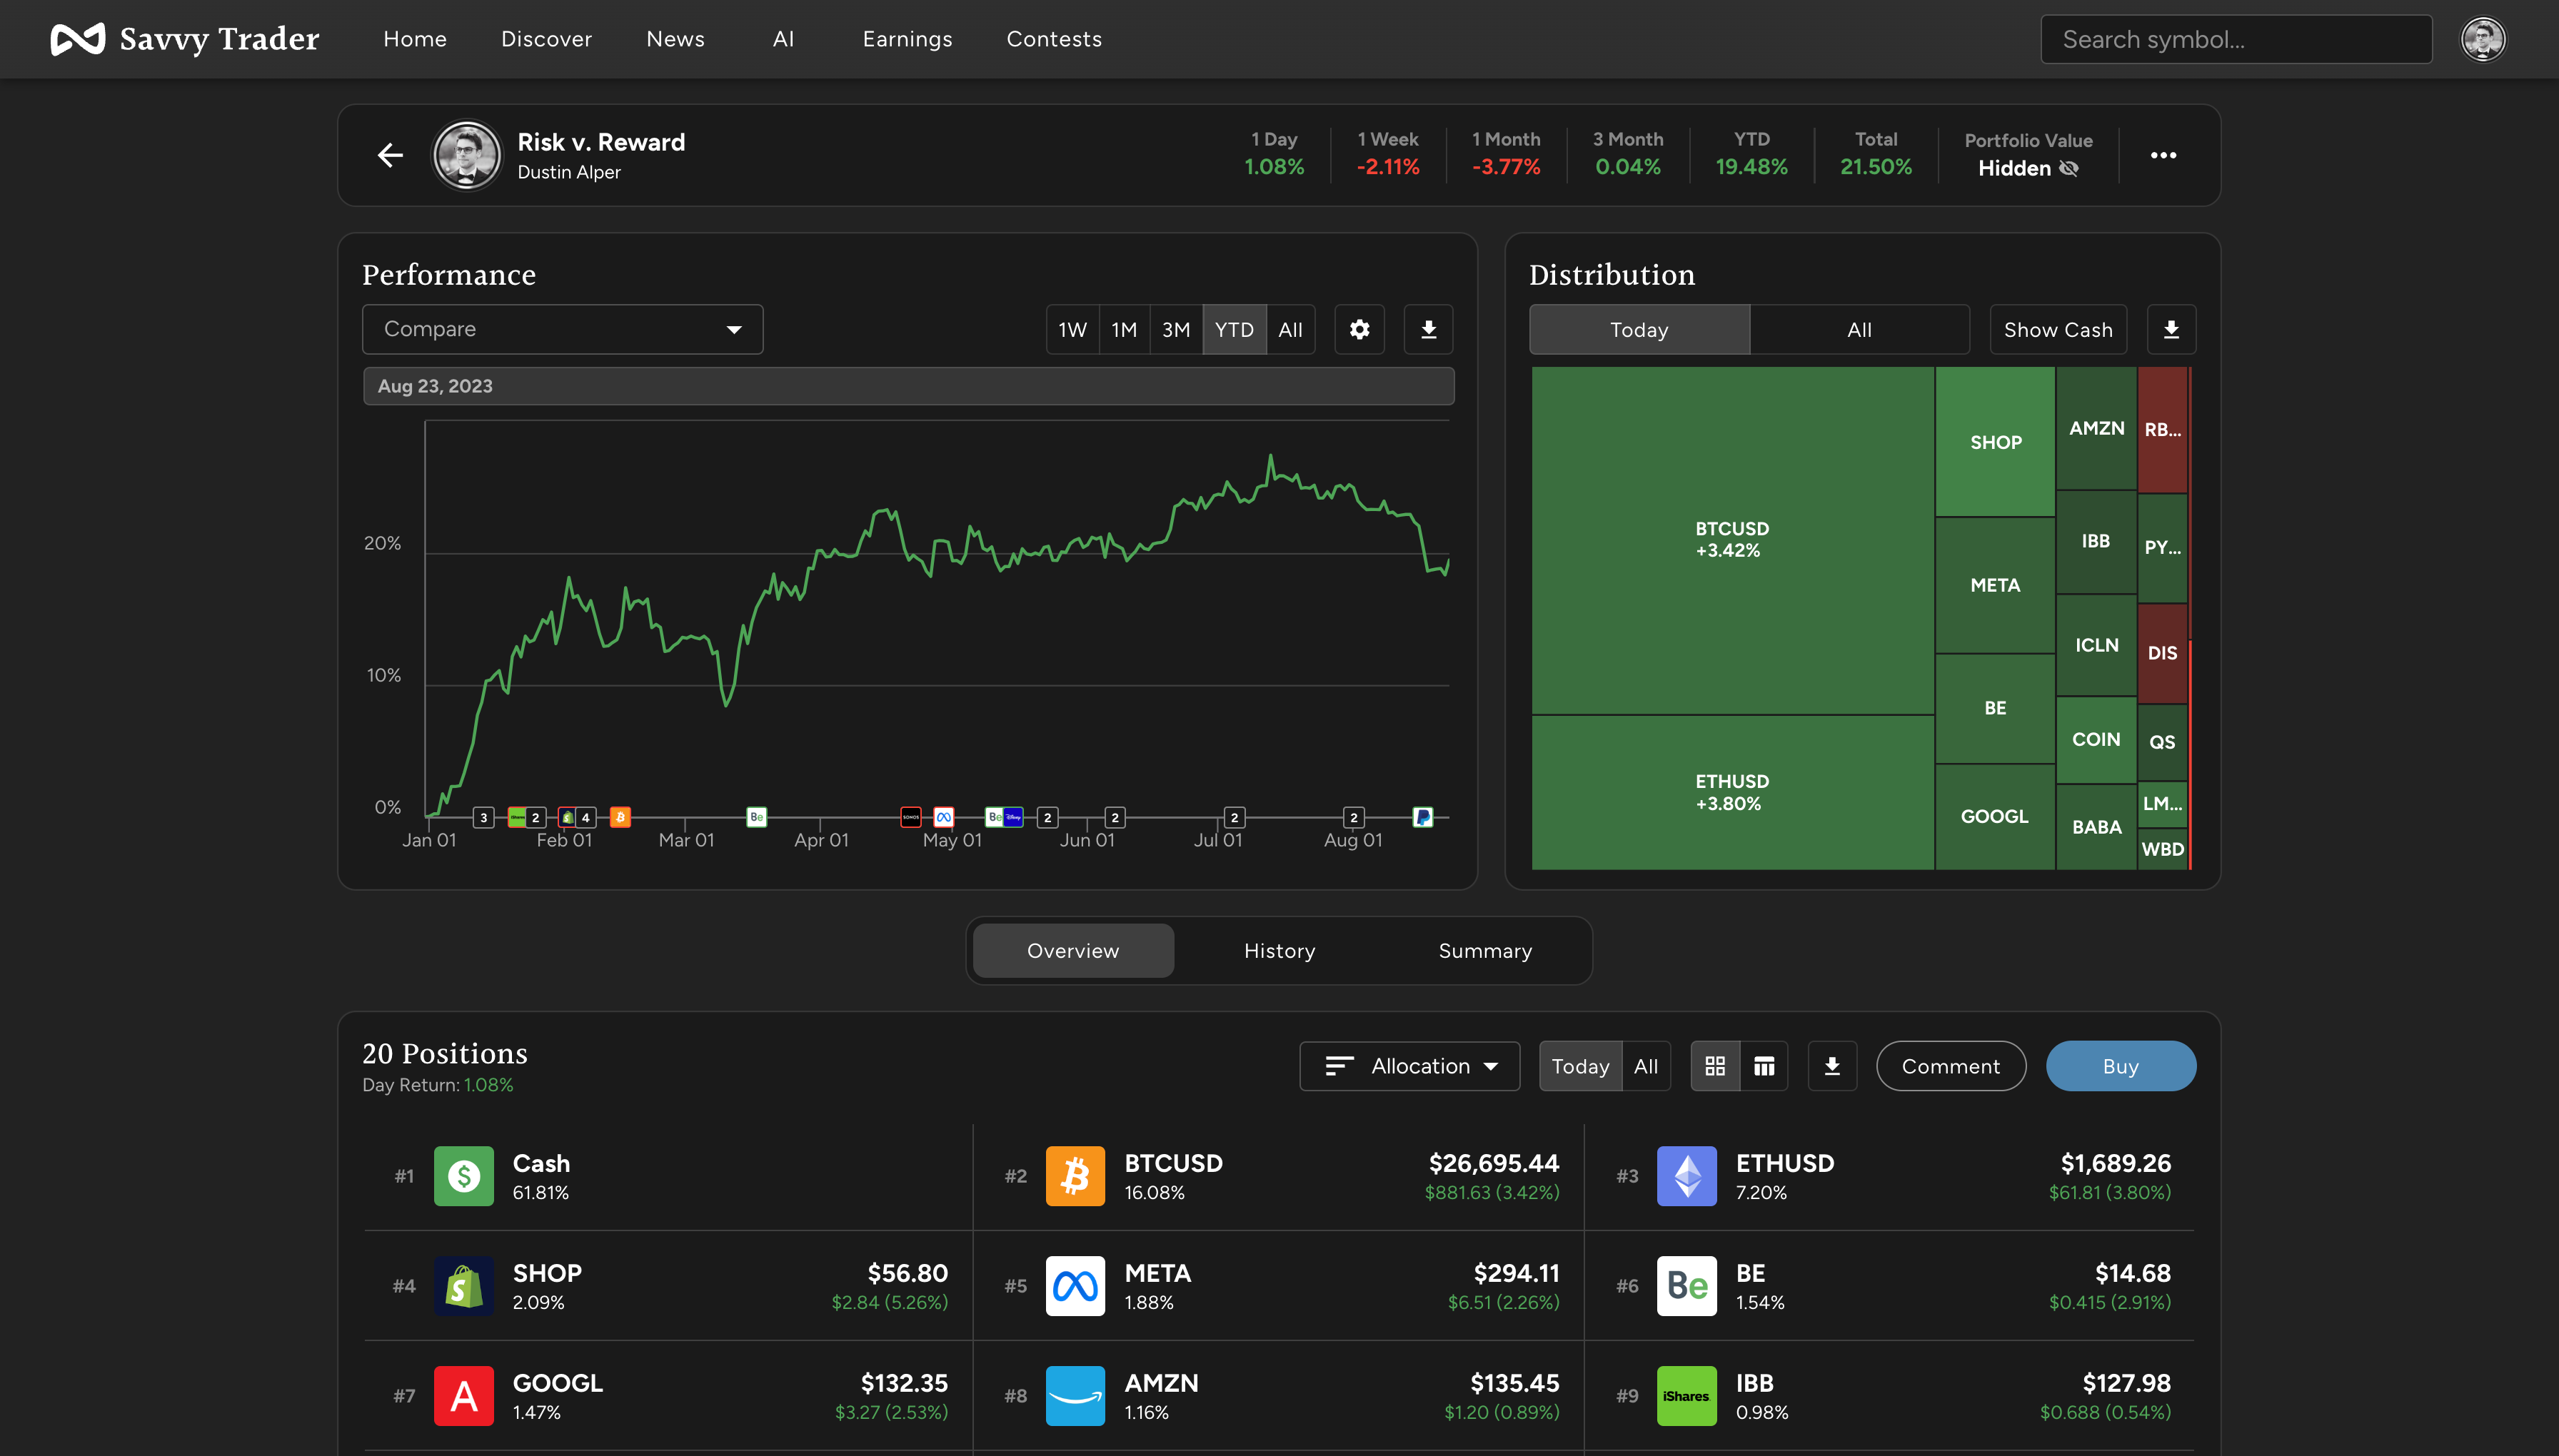
Task: Open the Allocation sort dropdown
Action: (1409, 1066)
